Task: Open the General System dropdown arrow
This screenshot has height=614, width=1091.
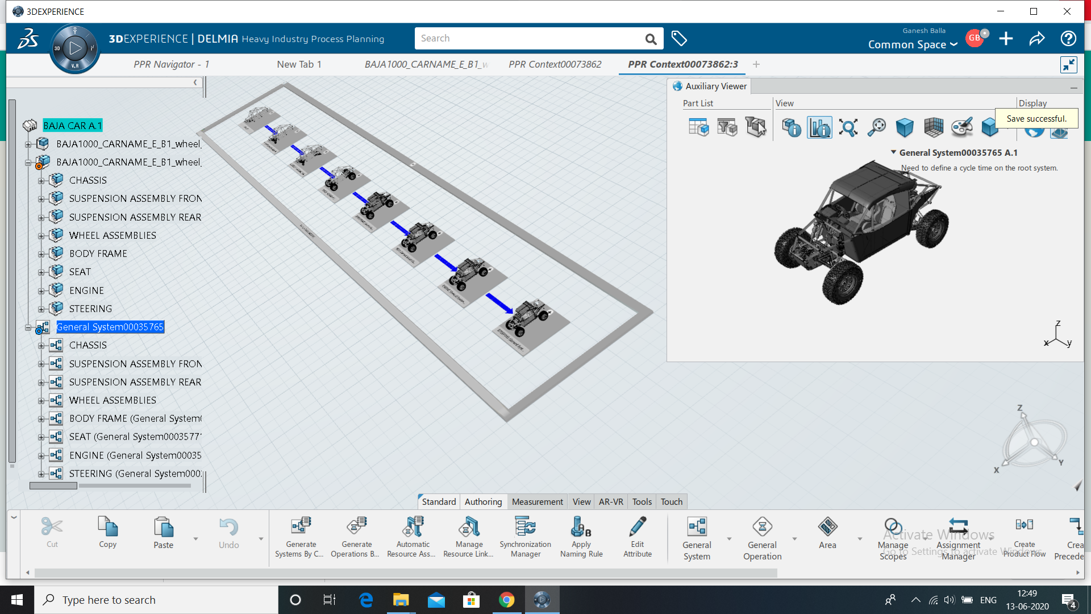Action: pyautogui.click(x=729, y=538)
